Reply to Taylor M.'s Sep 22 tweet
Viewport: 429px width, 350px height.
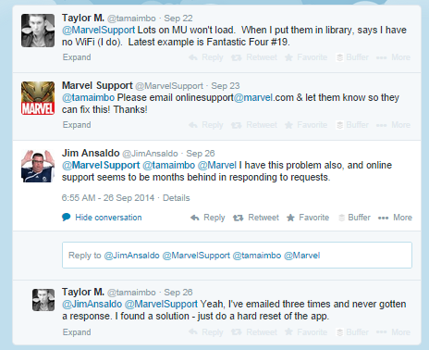pyautogui.click(x=206, y=57)
